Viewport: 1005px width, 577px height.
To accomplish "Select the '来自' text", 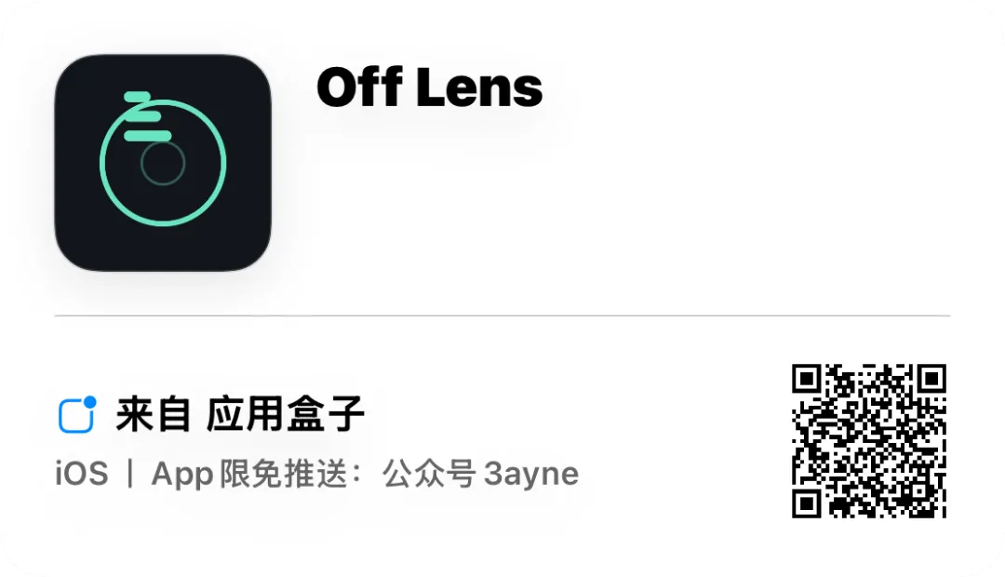I will (x=154, y=414).
